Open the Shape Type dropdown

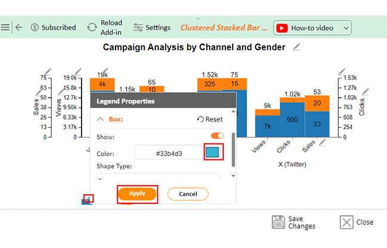click(158, 176)
